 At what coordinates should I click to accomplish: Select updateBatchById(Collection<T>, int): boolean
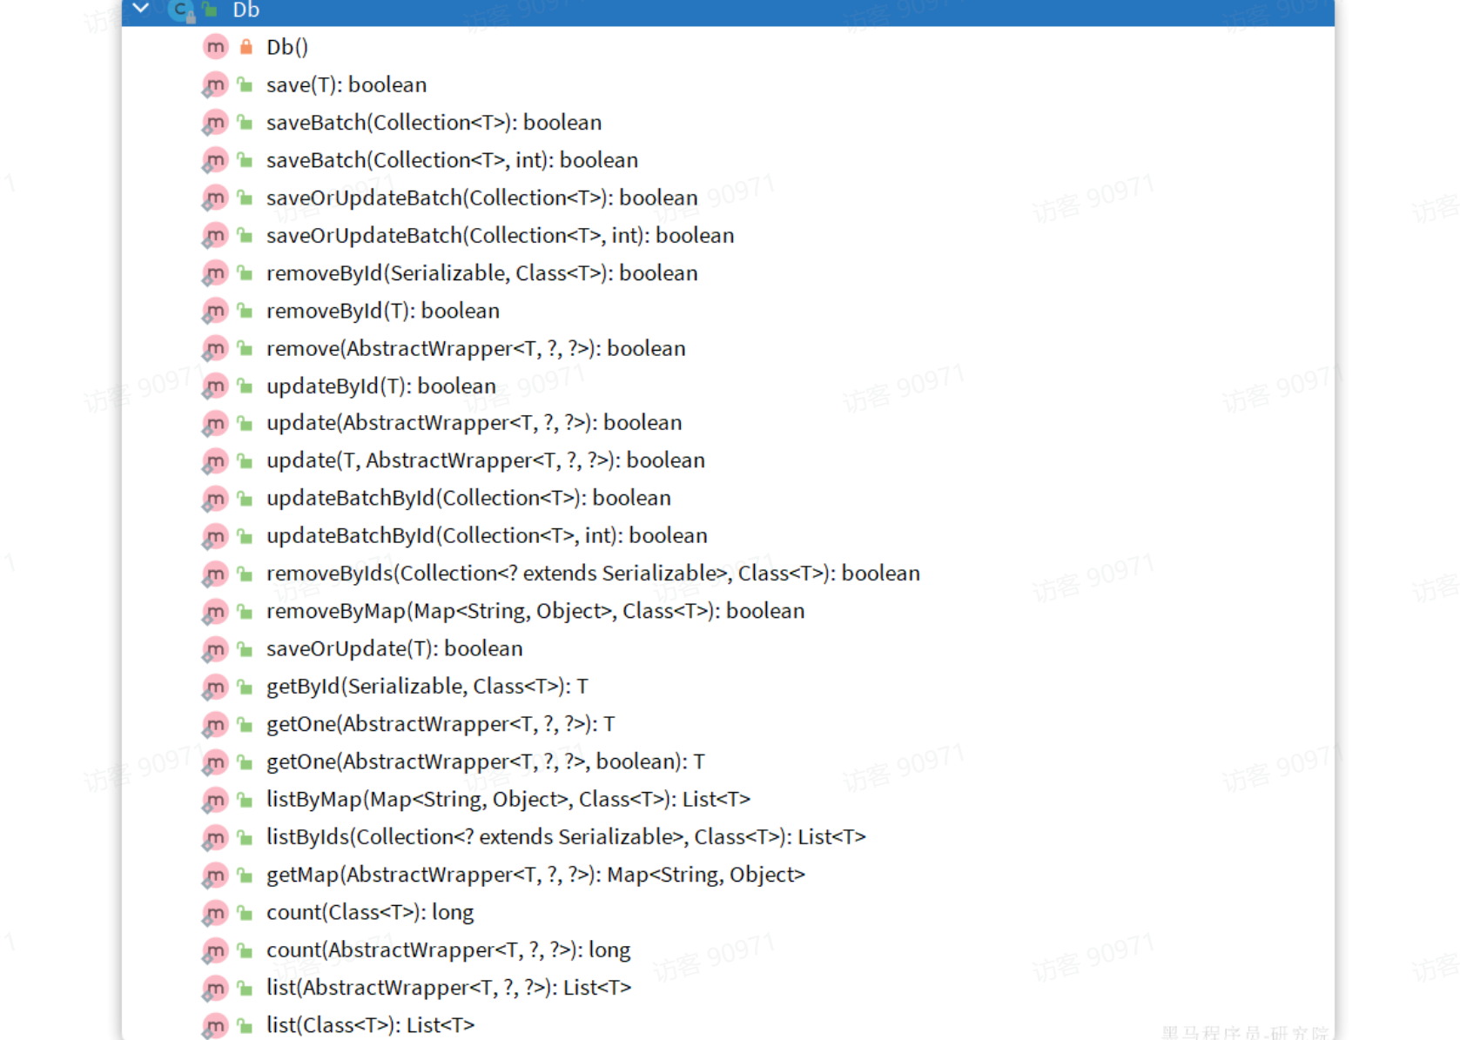coord(488,536)
